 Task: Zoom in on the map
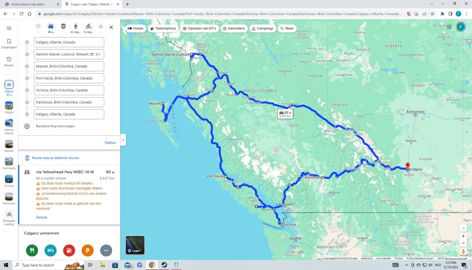point(463,236)
